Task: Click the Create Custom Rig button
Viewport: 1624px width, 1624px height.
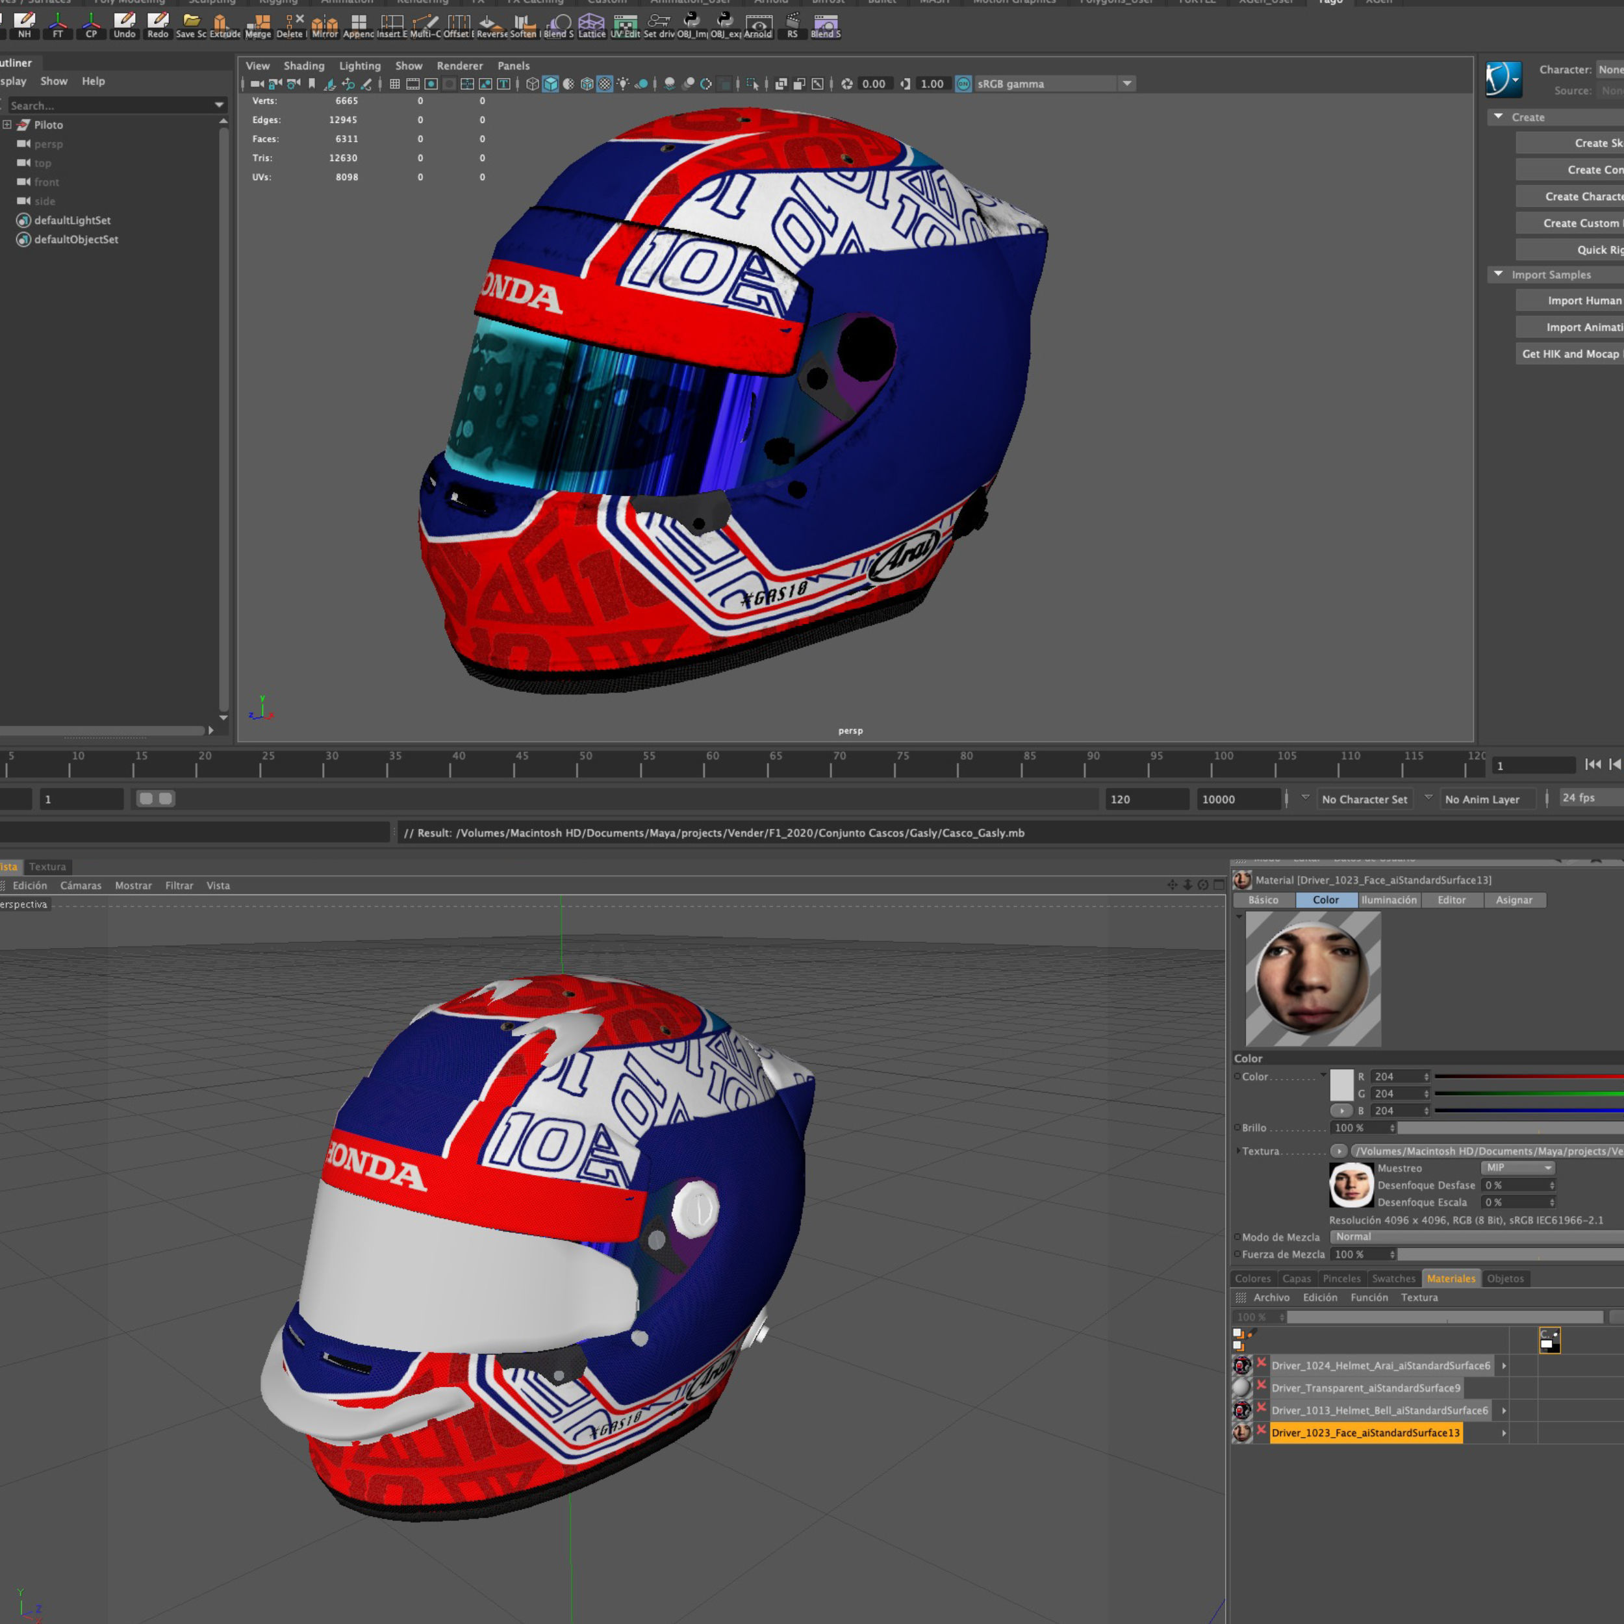Action: point(1569,223)
